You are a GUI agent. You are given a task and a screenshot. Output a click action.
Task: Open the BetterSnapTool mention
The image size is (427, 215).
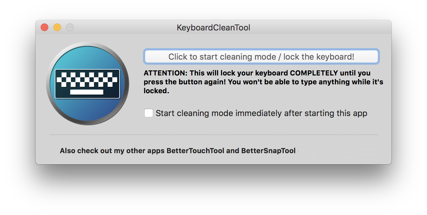[x=268, y=151]
